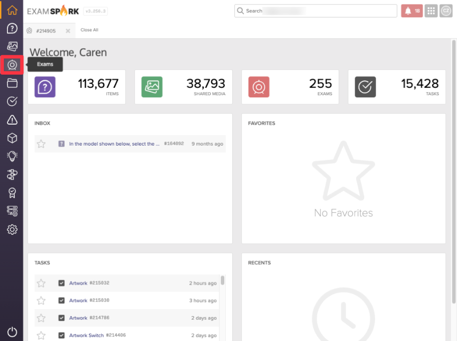457x341 pixels.
Task: Star the Artwork #215032 task
Action: (41, 283)
